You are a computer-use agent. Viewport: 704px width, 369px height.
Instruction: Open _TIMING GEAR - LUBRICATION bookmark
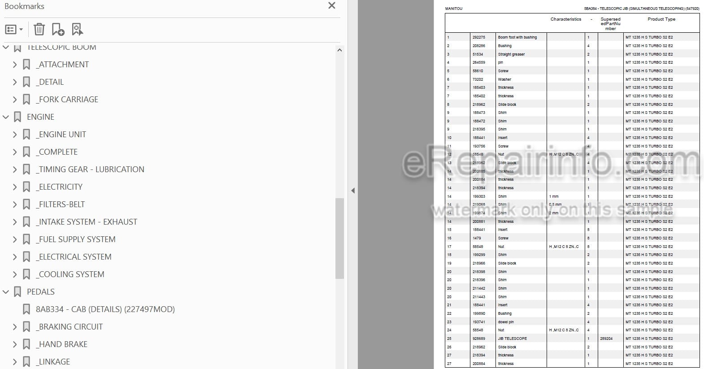pos(90,169)
